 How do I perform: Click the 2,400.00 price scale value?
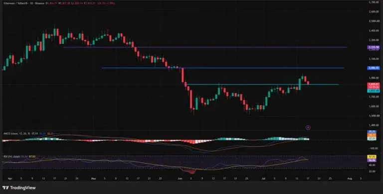[374, 31]
